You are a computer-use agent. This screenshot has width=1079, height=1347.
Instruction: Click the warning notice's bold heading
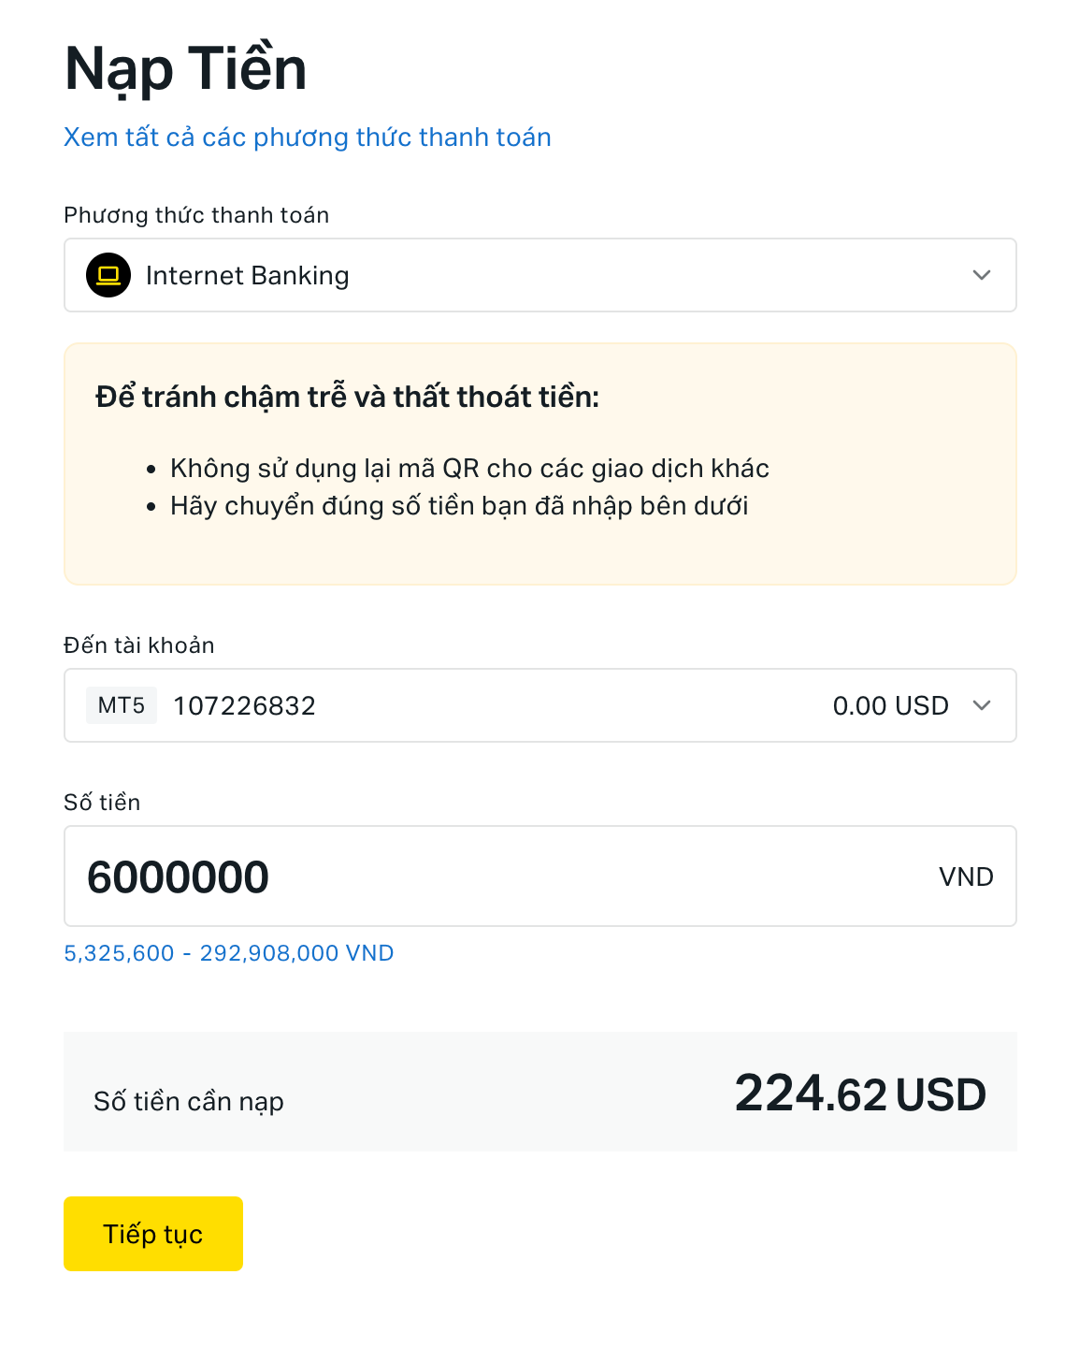tap(347, 397)
